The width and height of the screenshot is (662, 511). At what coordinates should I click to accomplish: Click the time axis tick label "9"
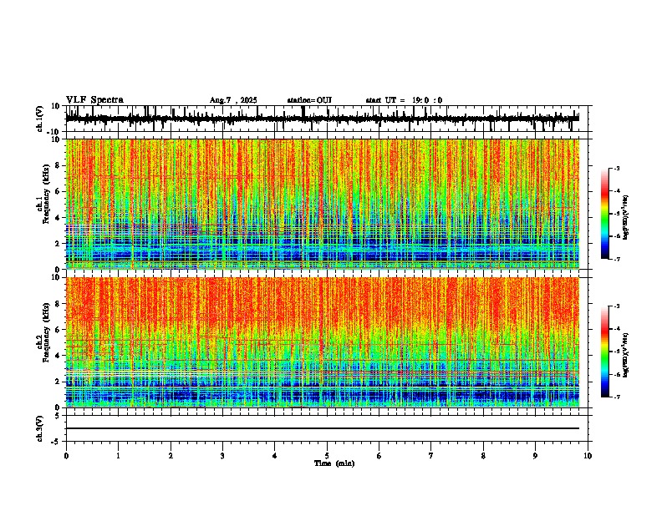pos(535,456)
